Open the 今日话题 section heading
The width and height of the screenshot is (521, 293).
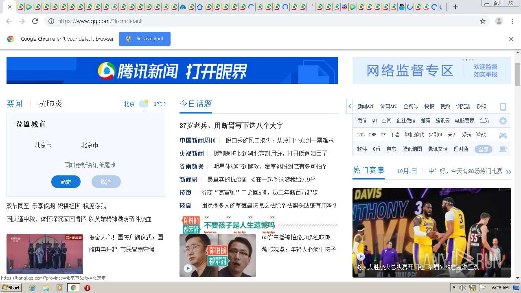click(x=196, y=104)
